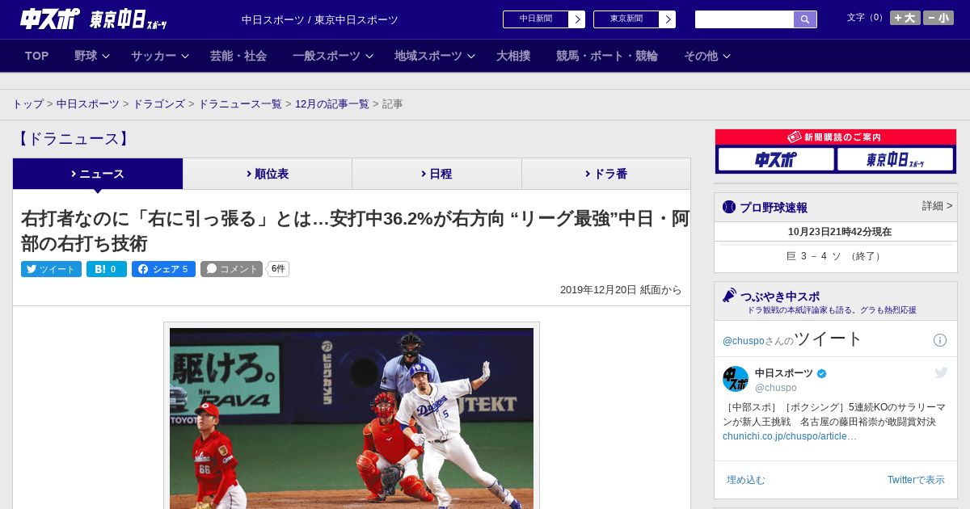
Task: Click the magnifier search button
Action: click(x=805, y=19)
